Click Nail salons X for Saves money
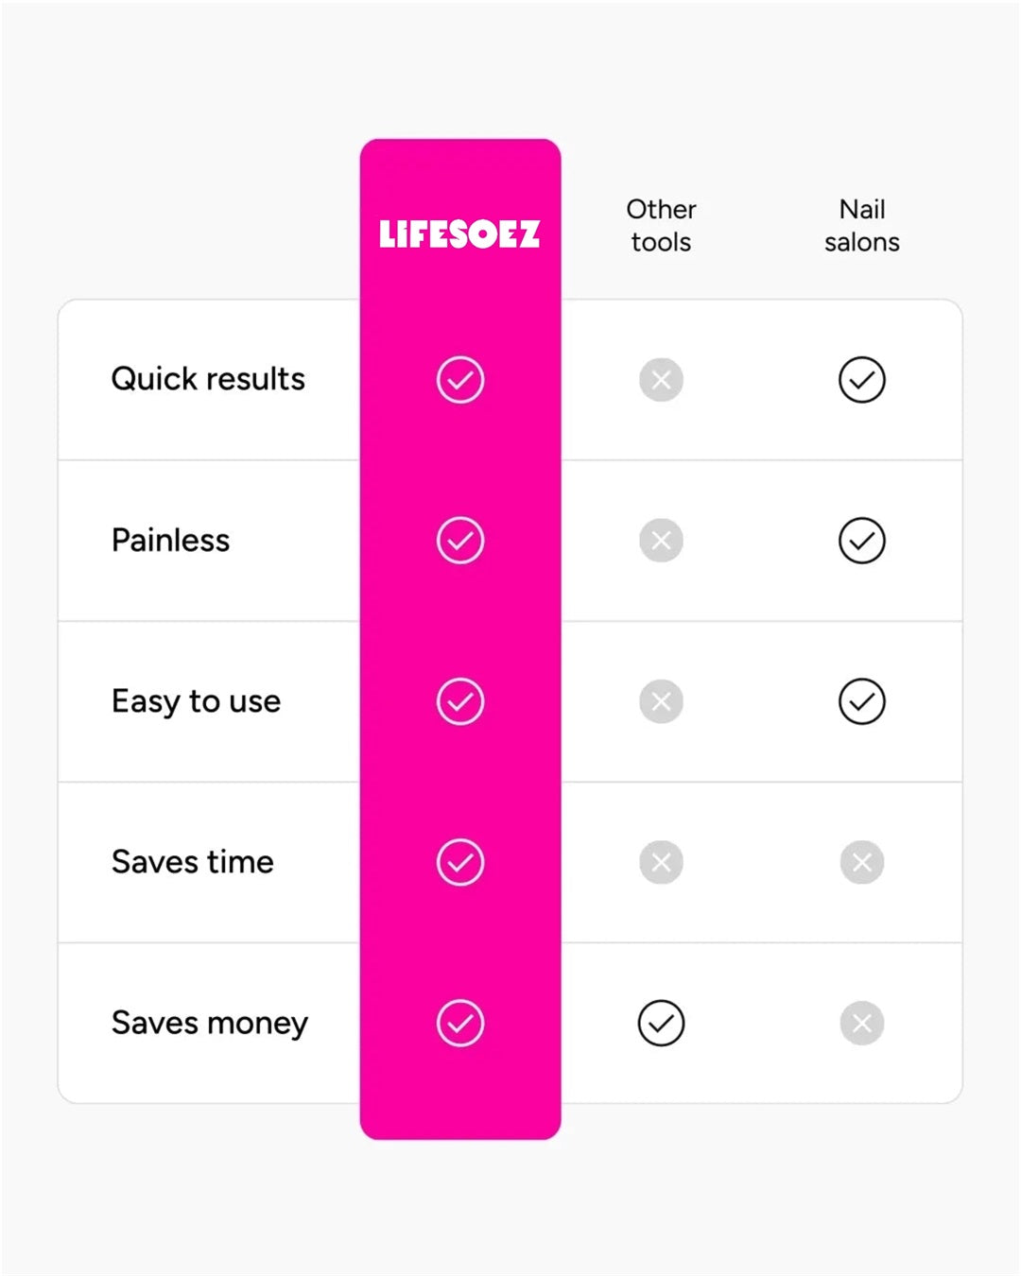This screenshot has height=1276, width=1021. [x=862, y=1023]
